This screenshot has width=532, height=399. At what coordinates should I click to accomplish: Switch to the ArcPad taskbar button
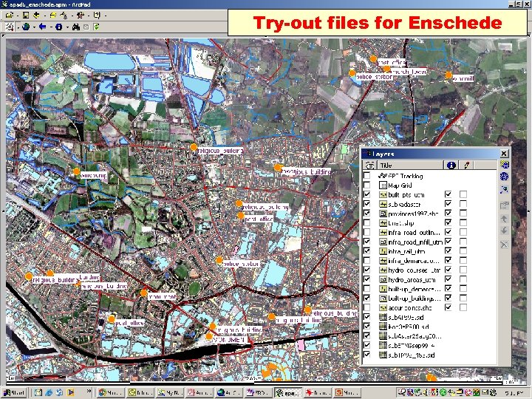pyautogui.click(x=288, y=392)
